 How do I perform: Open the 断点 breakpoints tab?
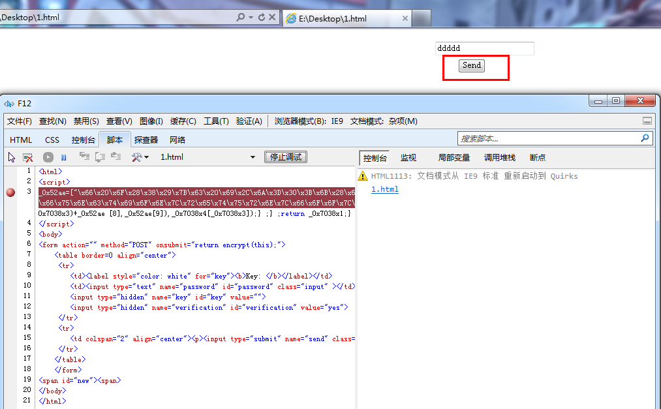point(538,158)
